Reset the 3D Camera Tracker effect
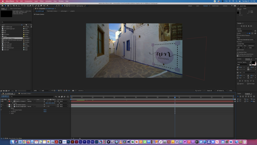The width and height of the screenshot is (257, 145). (x=45, y=110)
